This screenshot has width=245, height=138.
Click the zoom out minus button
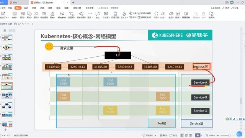point(218,135)
